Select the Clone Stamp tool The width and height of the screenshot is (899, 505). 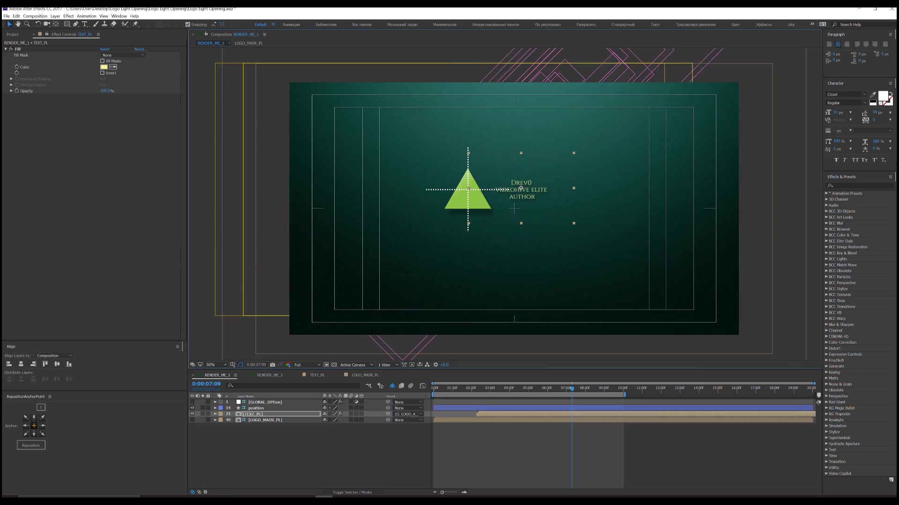104,24
